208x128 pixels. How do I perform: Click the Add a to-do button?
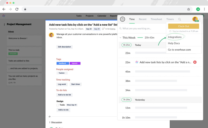pos(63,110)
